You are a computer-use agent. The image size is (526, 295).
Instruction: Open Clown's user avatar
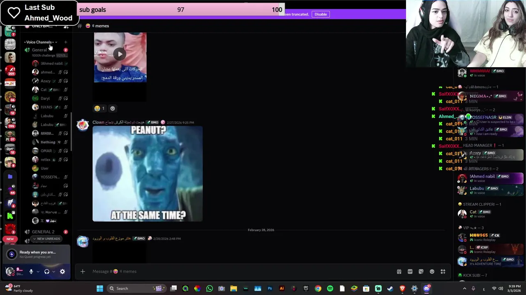[x=83, y=126]
